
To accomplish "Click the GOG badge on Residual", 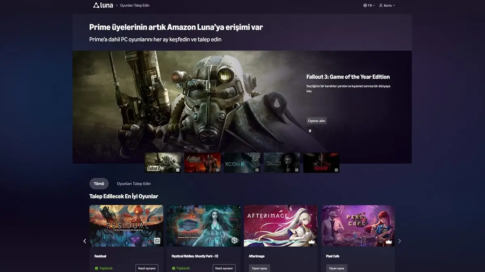I will 157,241.
